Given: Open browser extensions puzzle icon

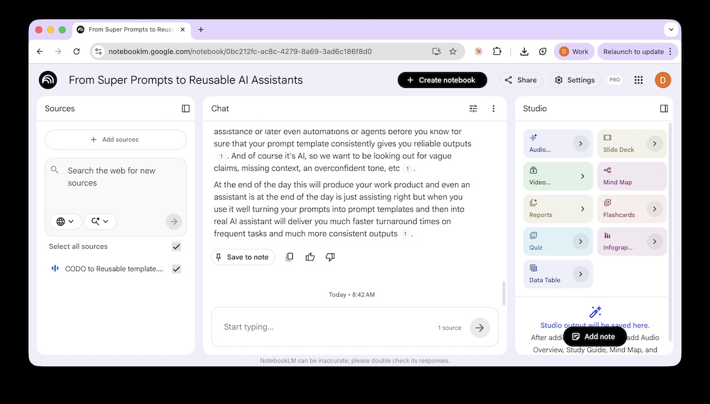Looking at the screenshot, I should [x=497, y=51].
